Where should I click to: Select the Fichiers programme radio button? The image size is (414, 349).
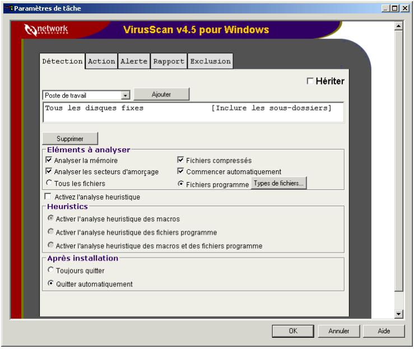(x=180, y=184)
